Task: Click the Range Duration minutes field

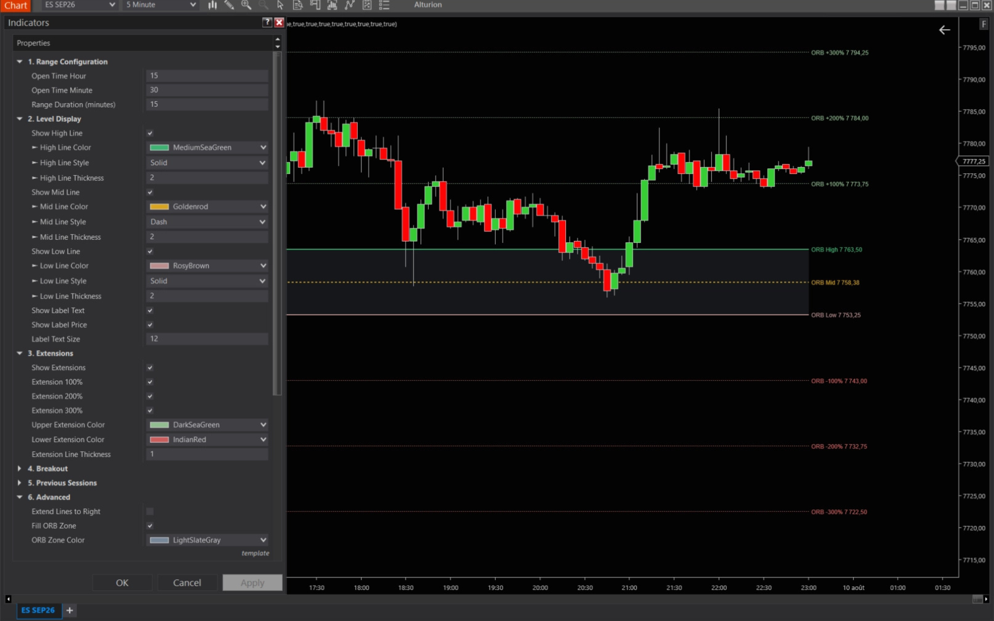Action: 207,104
